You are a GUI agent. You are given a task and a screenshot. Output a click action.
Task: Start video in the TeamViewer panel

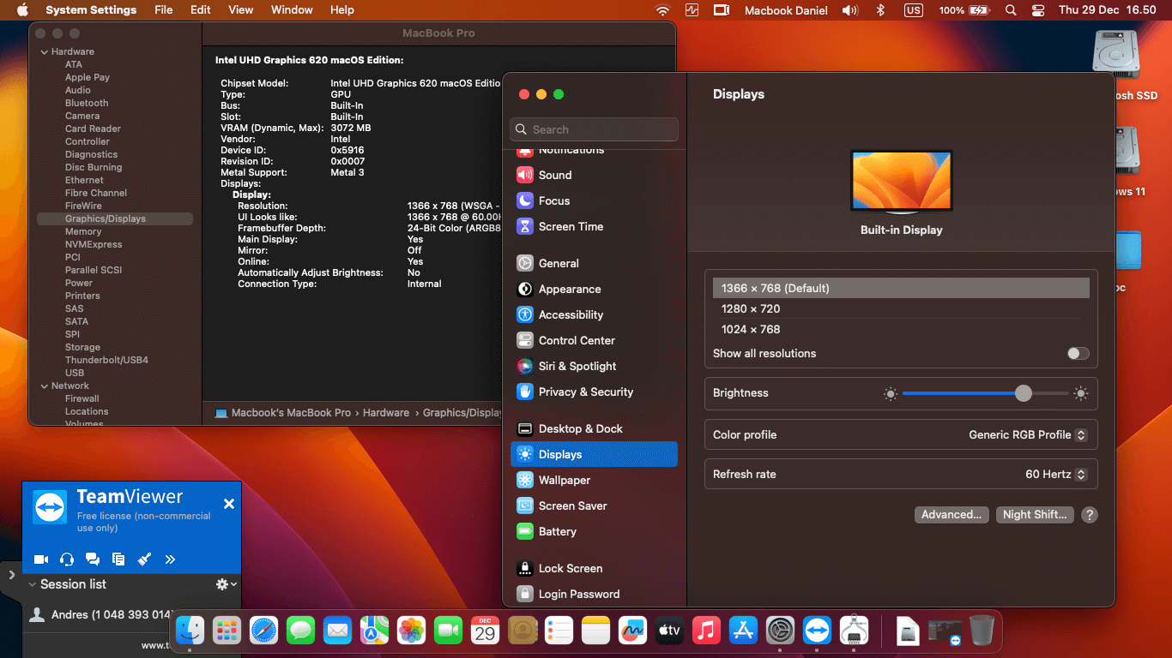[x=40, y=559]
